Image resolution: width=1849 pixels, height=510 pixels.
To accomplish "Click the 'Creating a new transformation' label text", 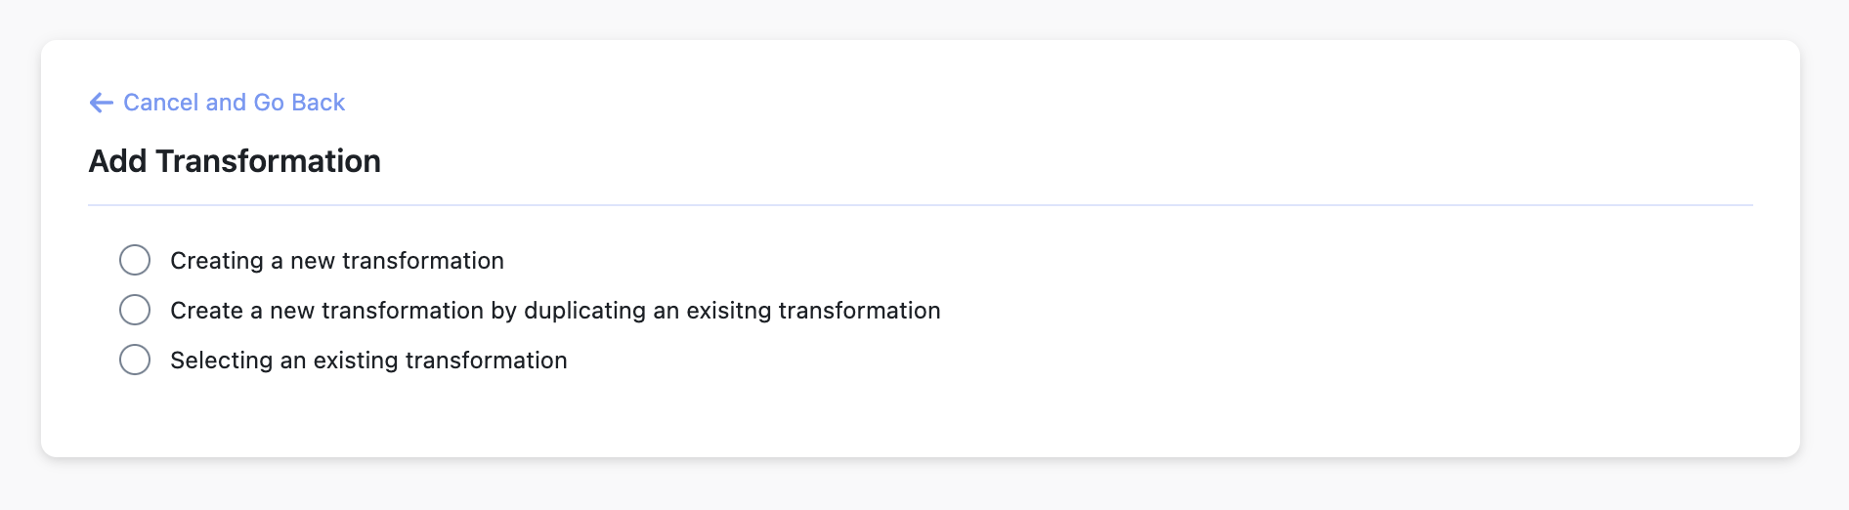I will [336, 261].
